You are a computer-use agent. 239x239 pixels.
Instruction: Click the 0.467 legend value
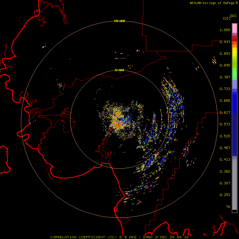(225, 148)
